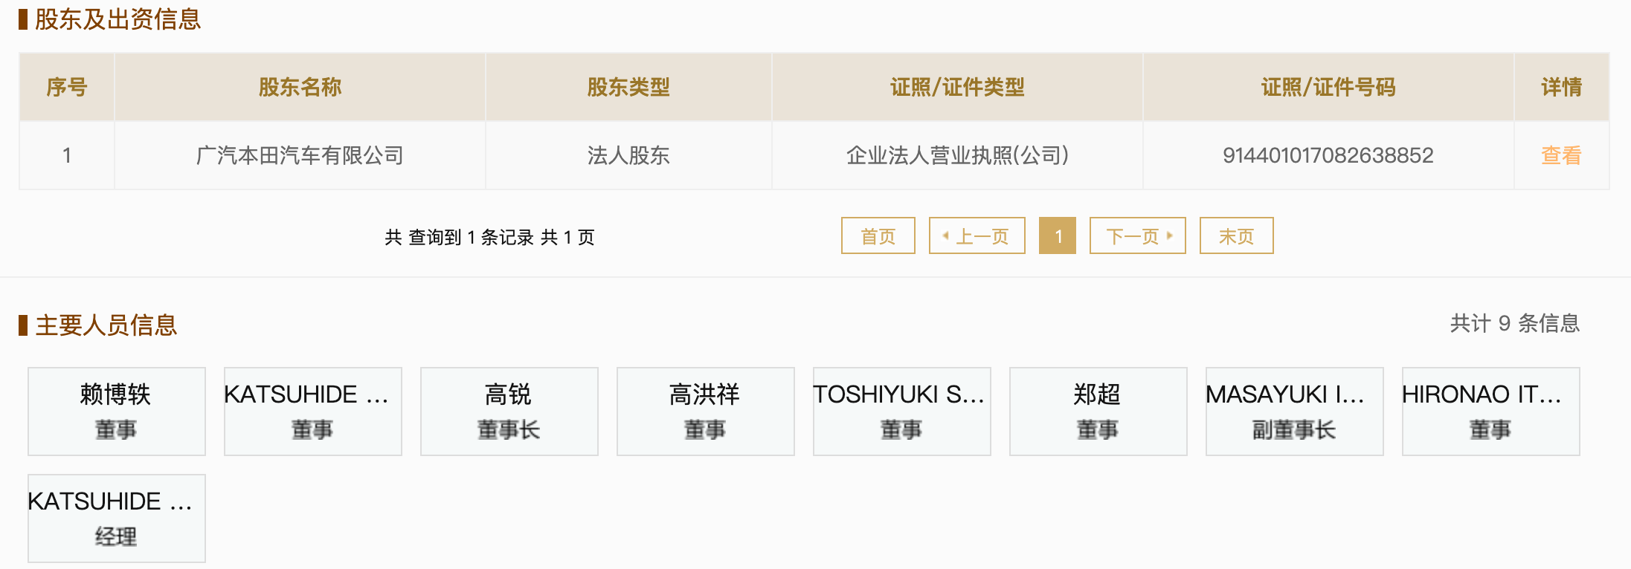Screen dimensions: 1631x569
Task: Go to first page 首页
Action: click(878, 236)
